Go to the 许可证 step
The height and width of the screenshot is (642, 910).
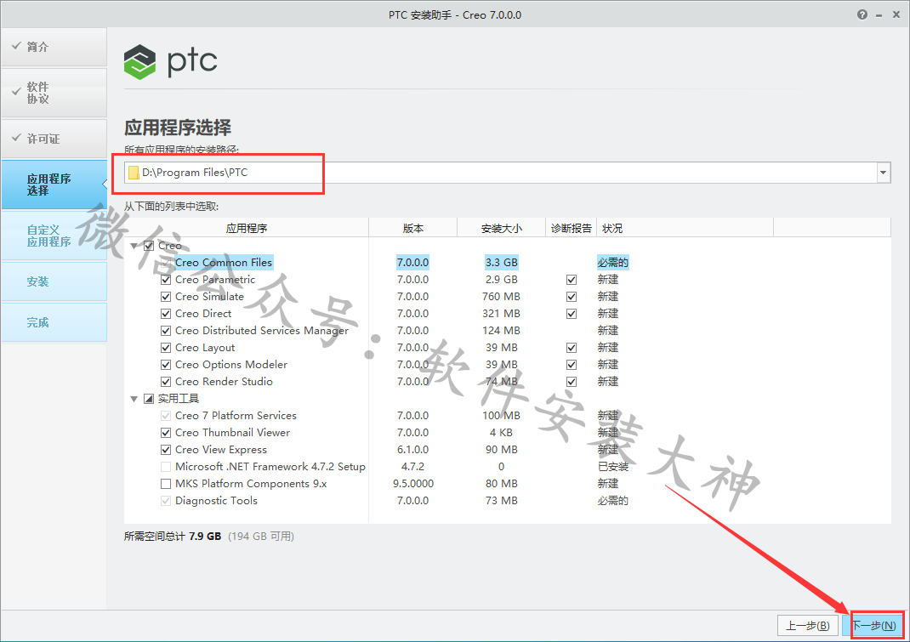[x=54, y=139]
